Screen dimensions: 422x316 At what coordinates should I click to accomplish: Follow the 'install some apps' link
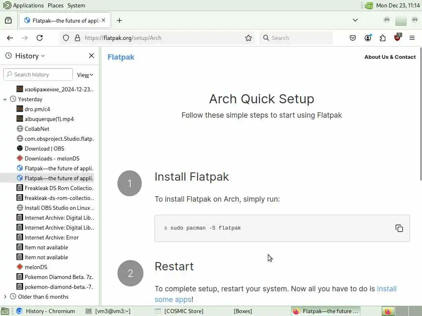click(387, 289)
